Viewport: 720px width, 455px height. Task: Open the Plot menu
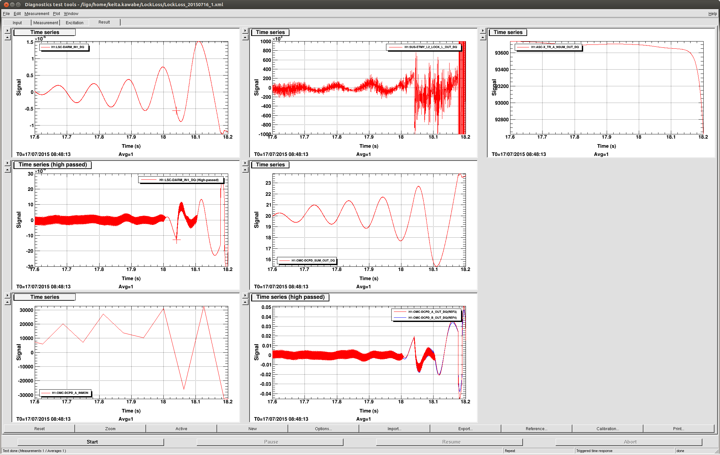56,13
